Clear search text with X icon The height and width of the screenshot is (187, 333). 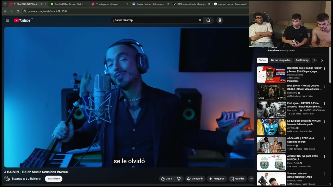200,20
